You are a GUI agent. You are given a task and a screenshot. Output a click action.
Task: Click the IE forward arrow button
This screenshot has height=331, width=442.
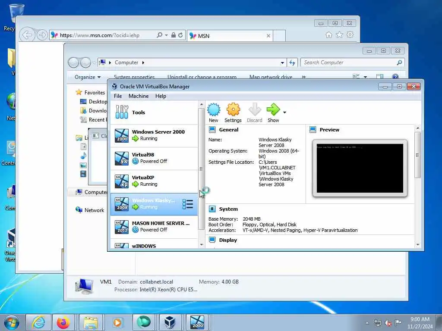coord(42,35)
